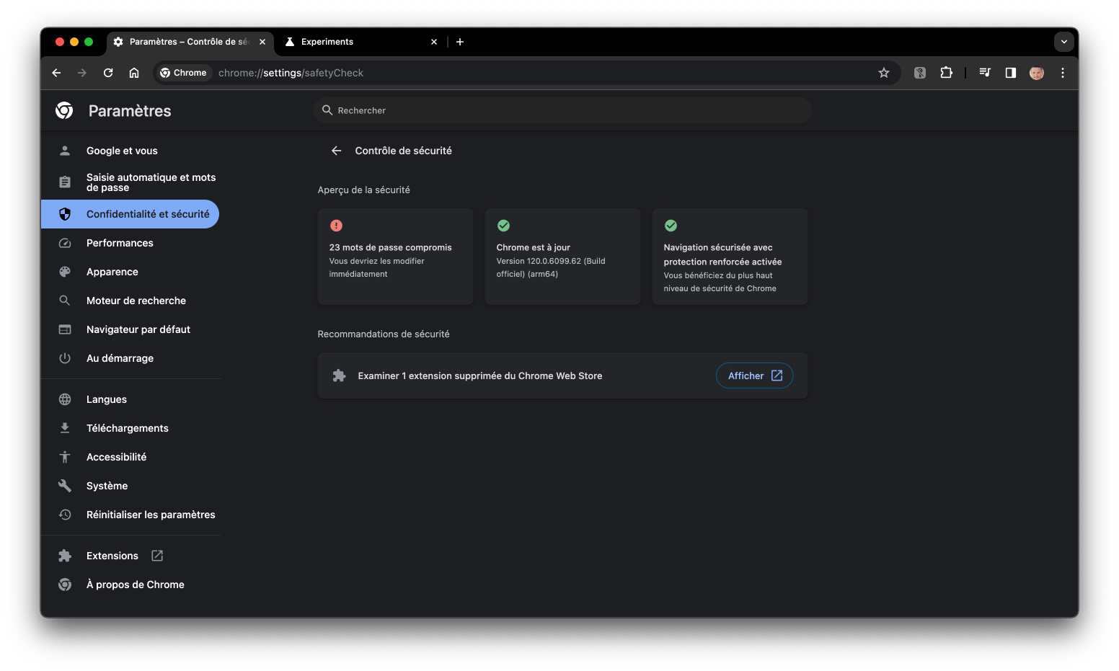Open the Chrome three-dot menu
The width and height of the screenshot is (1119, 671).
(1063, 73)
